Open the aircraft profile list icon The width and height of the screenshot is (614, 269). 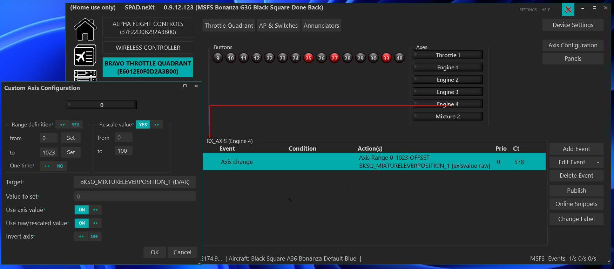coord(85,55)
